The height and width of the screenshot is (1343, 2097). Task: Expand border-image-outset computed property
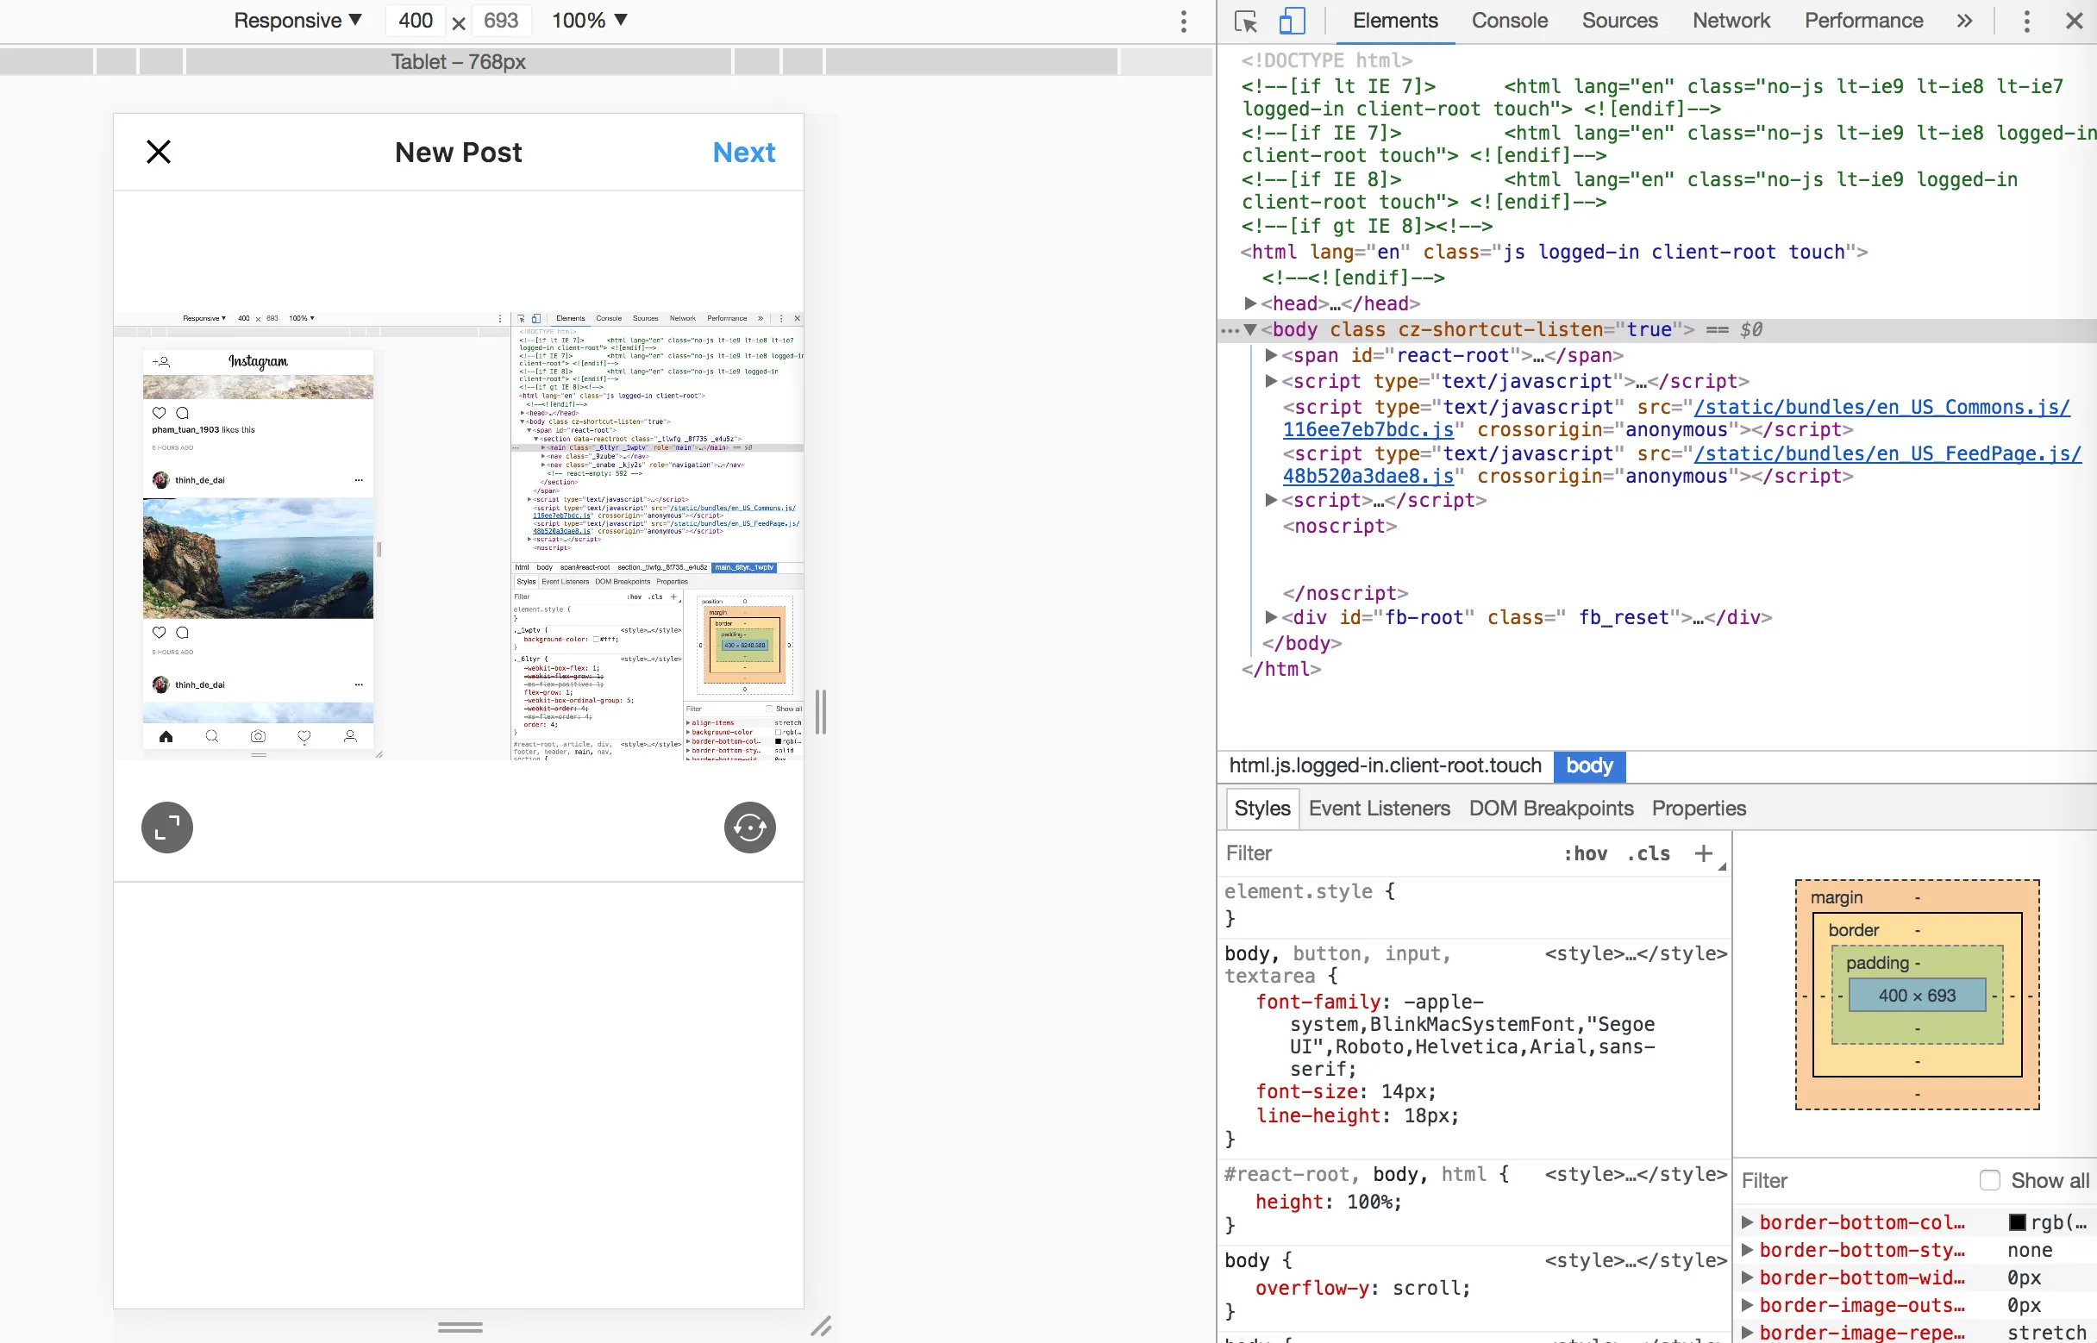tap(1747, 1305)
